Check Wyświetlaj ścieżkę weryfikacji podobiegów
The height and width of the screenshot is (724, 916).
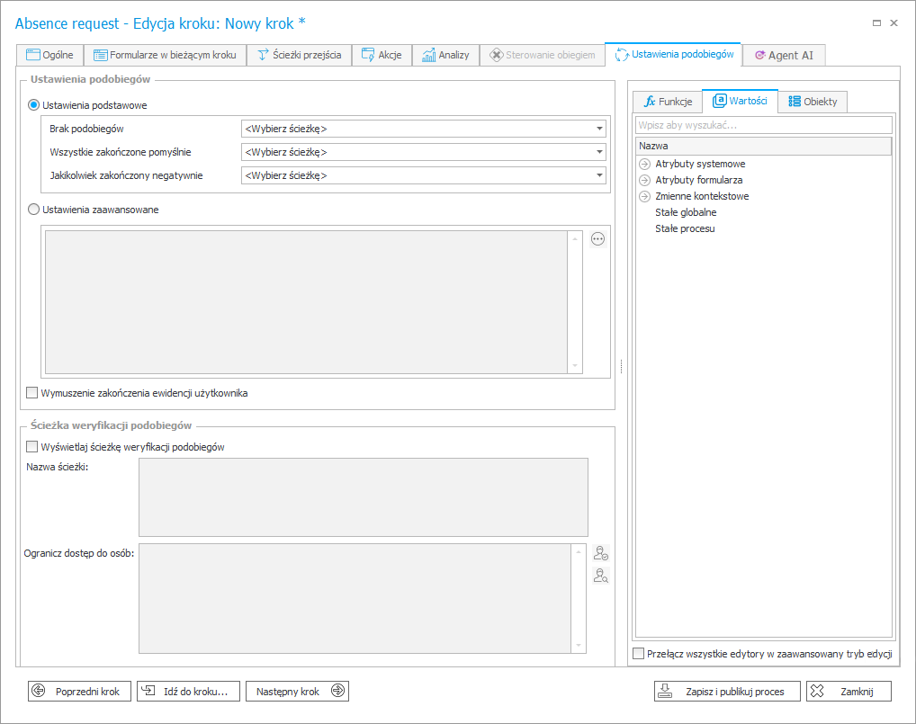33,447
